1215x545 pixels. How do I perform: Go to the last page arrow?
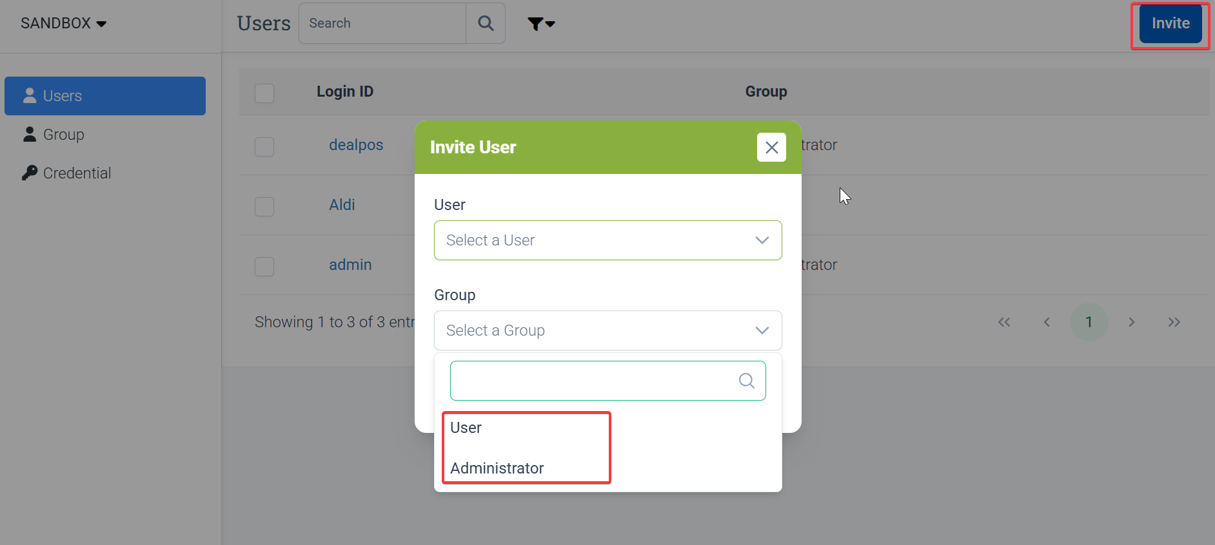1174,322
